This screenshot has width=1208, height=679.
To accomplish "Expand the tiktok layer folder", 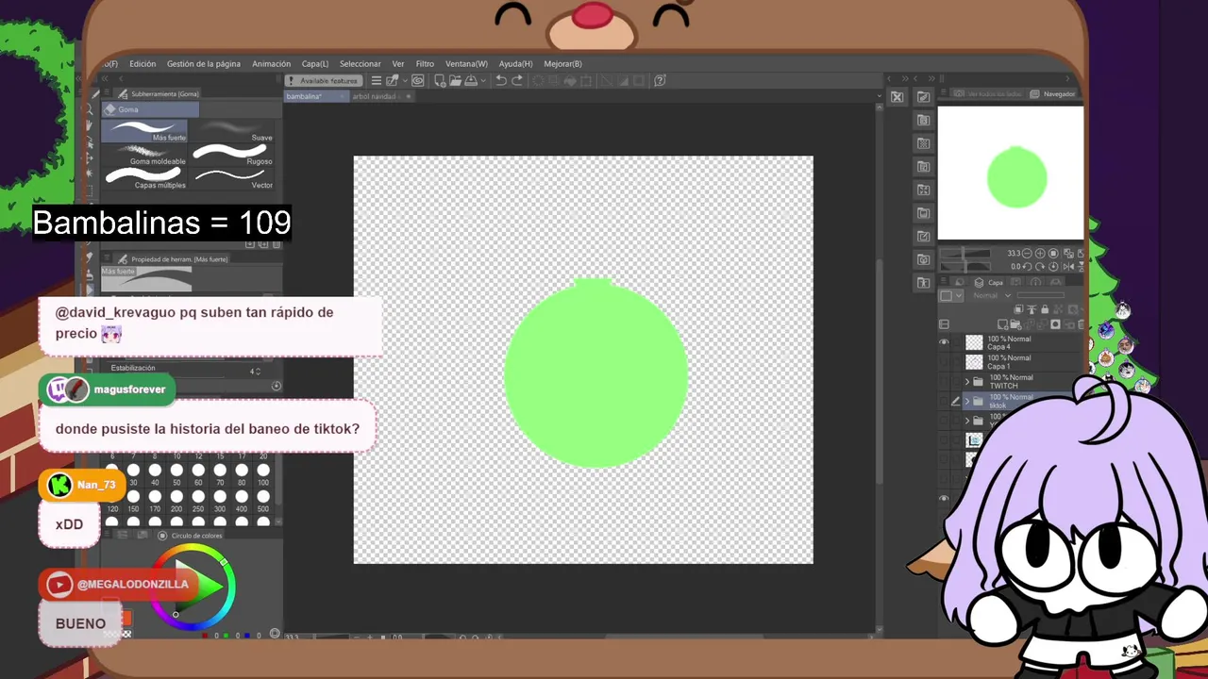I will pyautogui.click(x=966, y=402).
